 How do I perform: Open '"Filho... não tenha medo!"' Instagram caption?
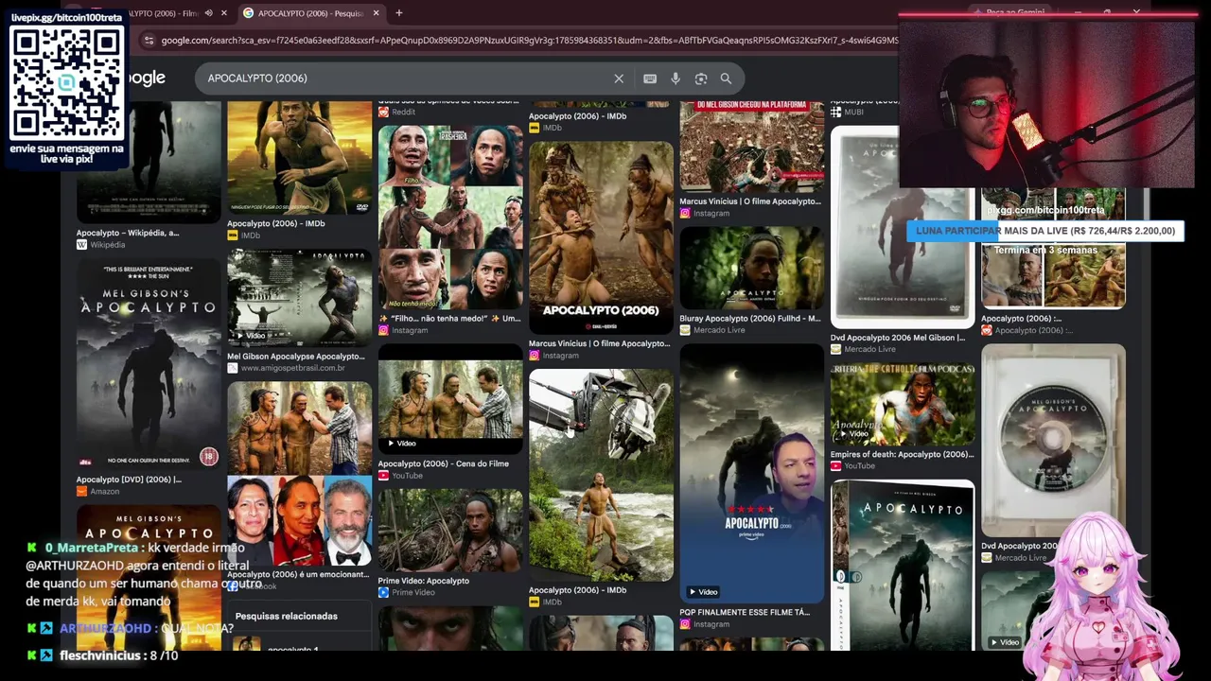pos(449,319)
